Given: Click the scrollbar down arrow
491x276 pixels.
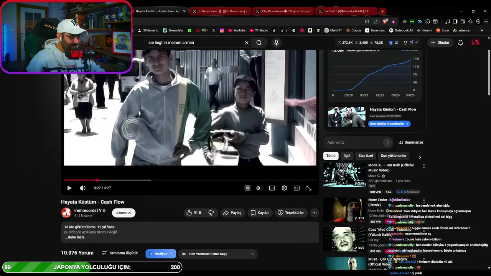Looking at the screenshot, I should coord(489,268).
